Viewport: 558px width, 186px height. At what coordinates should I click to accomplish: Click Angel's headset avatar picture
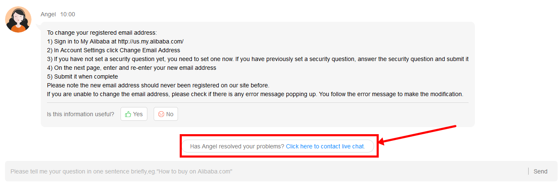point(18,20)
